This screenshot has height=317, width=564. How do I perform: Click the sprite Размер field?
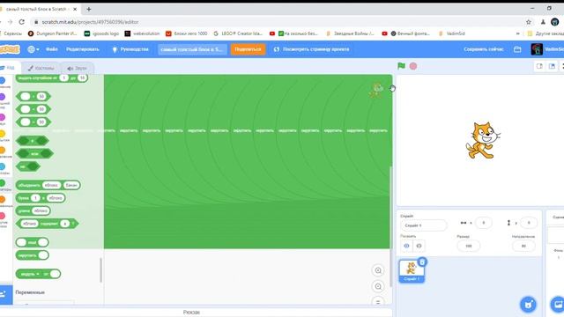coord(468,246)
